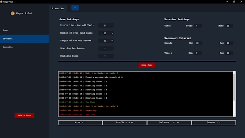The width and height of the screenshot is (245, 138).
Task: Close the Wager Pilot window
Action: (x=241, y=2)
